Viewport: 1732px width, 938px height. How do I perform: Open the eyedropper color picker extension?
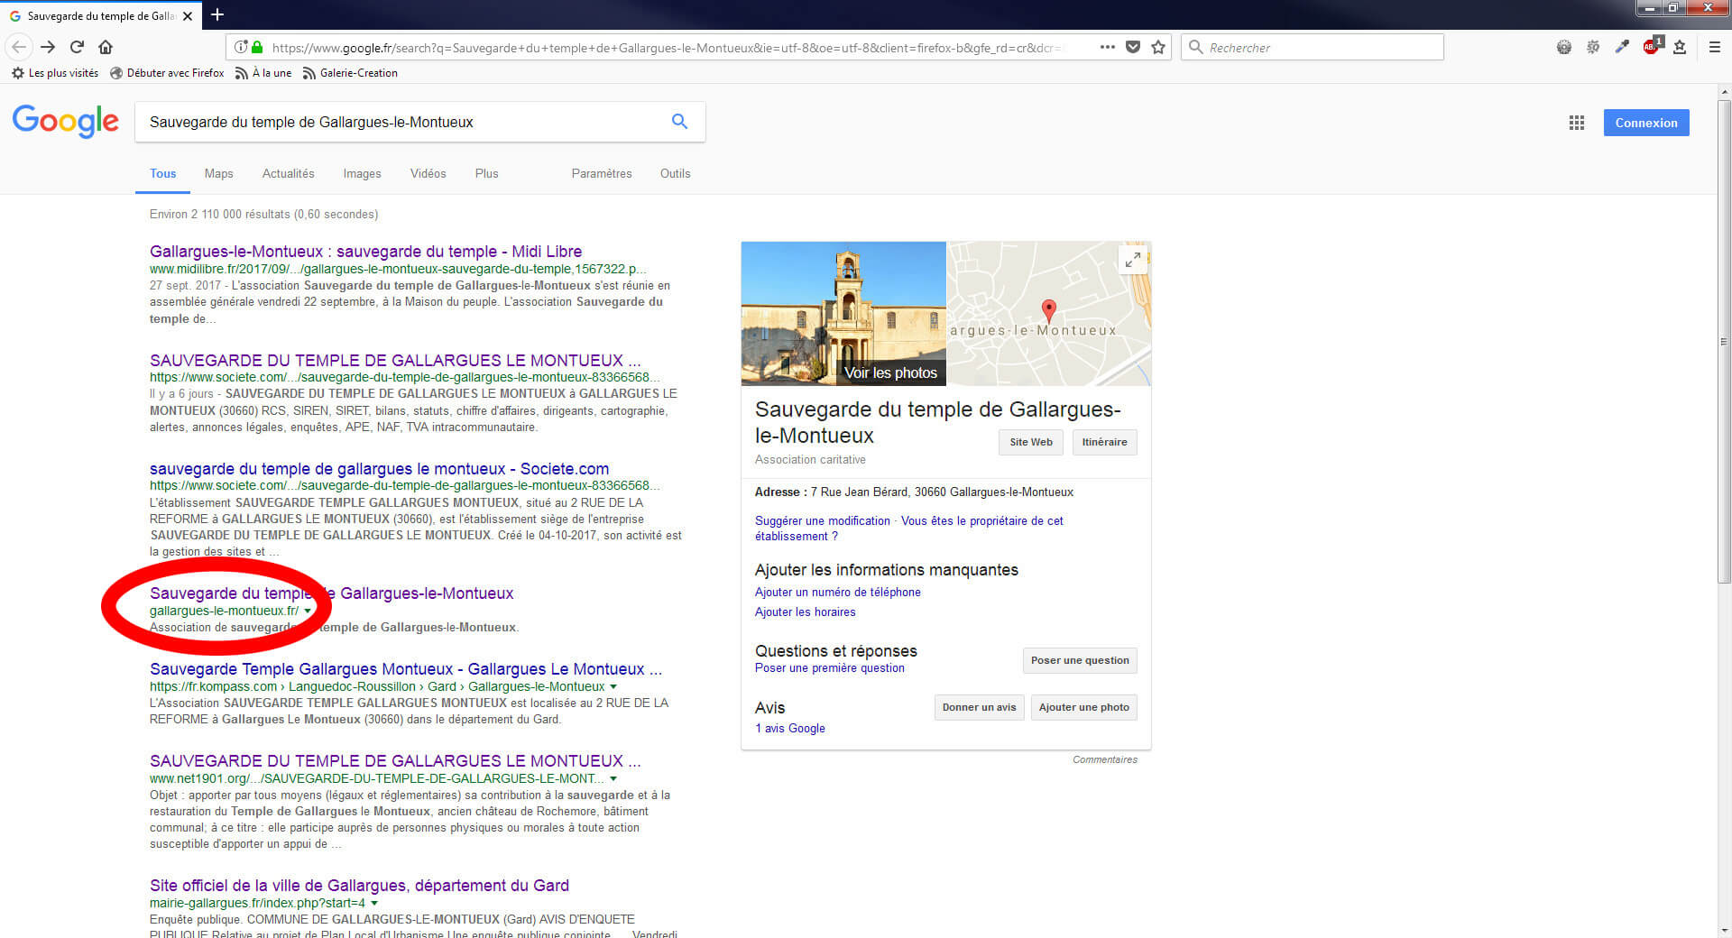(x=1622, y=47)
